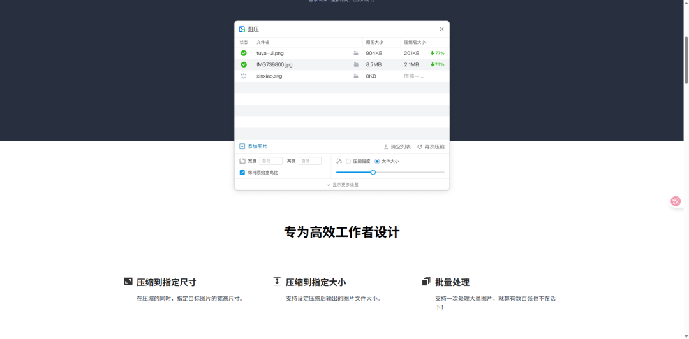Click the 批量处理 heading text

452,282
